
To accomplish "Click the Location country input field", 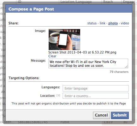I will (x=96, y=96).
